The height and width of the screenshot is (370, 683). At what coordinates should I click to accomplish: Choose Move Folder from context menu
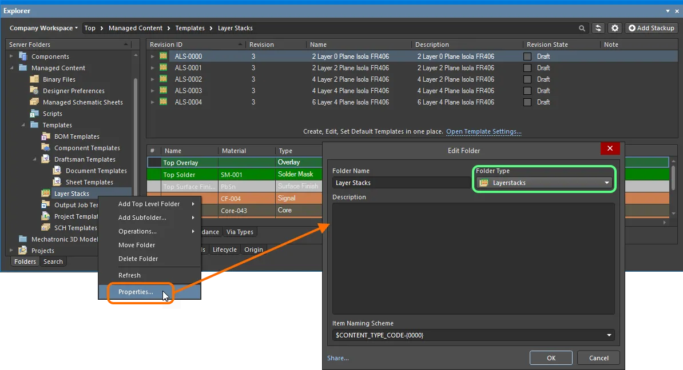pyautogui.click(x=149, y=245)
